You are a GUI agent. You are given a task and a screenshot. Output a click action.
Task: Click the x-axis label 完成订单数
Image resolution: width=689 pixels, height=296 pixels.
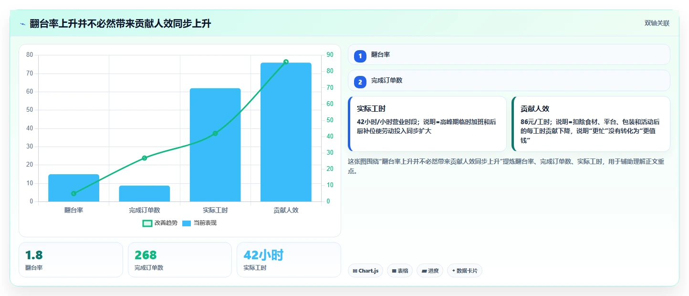145,210
